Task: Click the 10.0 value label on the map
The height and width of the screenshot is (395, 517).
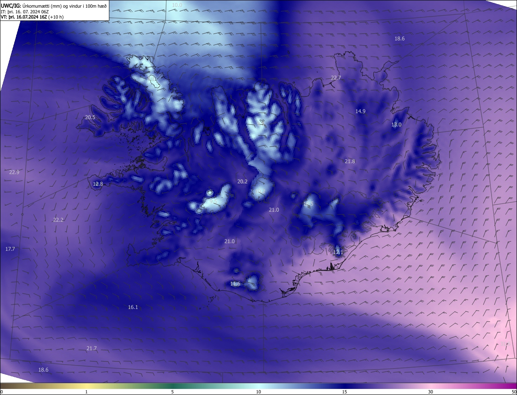Action: pyautogui.click(x=177, y=5)
